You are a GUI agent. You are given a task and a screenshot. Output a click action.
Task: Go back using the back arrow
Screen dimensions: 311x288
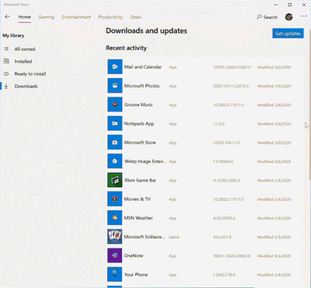7,17
